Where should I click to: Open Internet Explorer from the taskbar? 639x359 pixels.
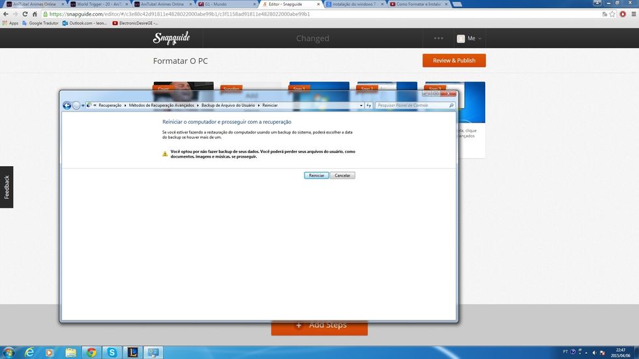[29, 352]
